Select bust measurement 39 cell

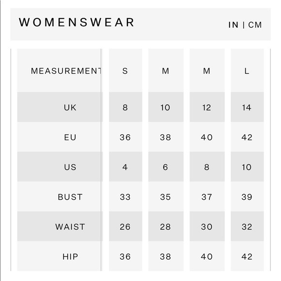tap(247, 196)
